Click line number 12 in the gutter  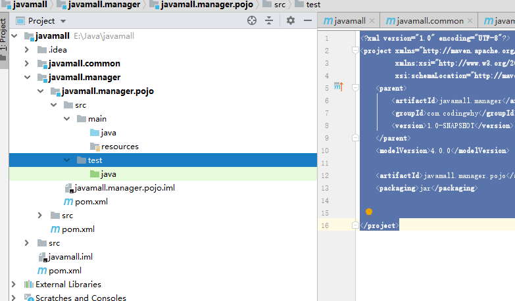325,175
